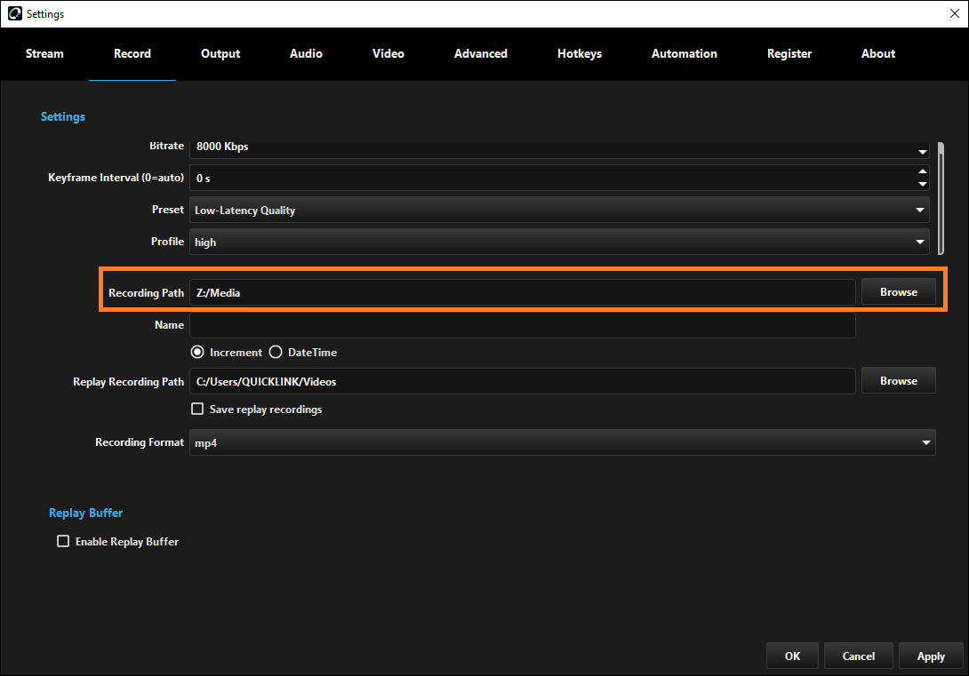Go to the Register tab
The width and height of the screenshot is (969, 676).
789,53
